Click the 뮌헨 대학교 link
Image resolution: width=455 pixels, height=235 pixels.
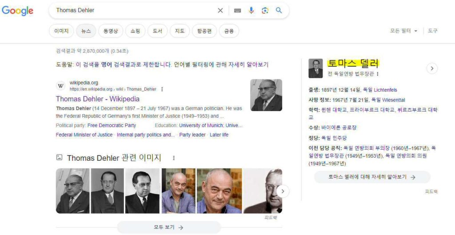tap(334, 110)
